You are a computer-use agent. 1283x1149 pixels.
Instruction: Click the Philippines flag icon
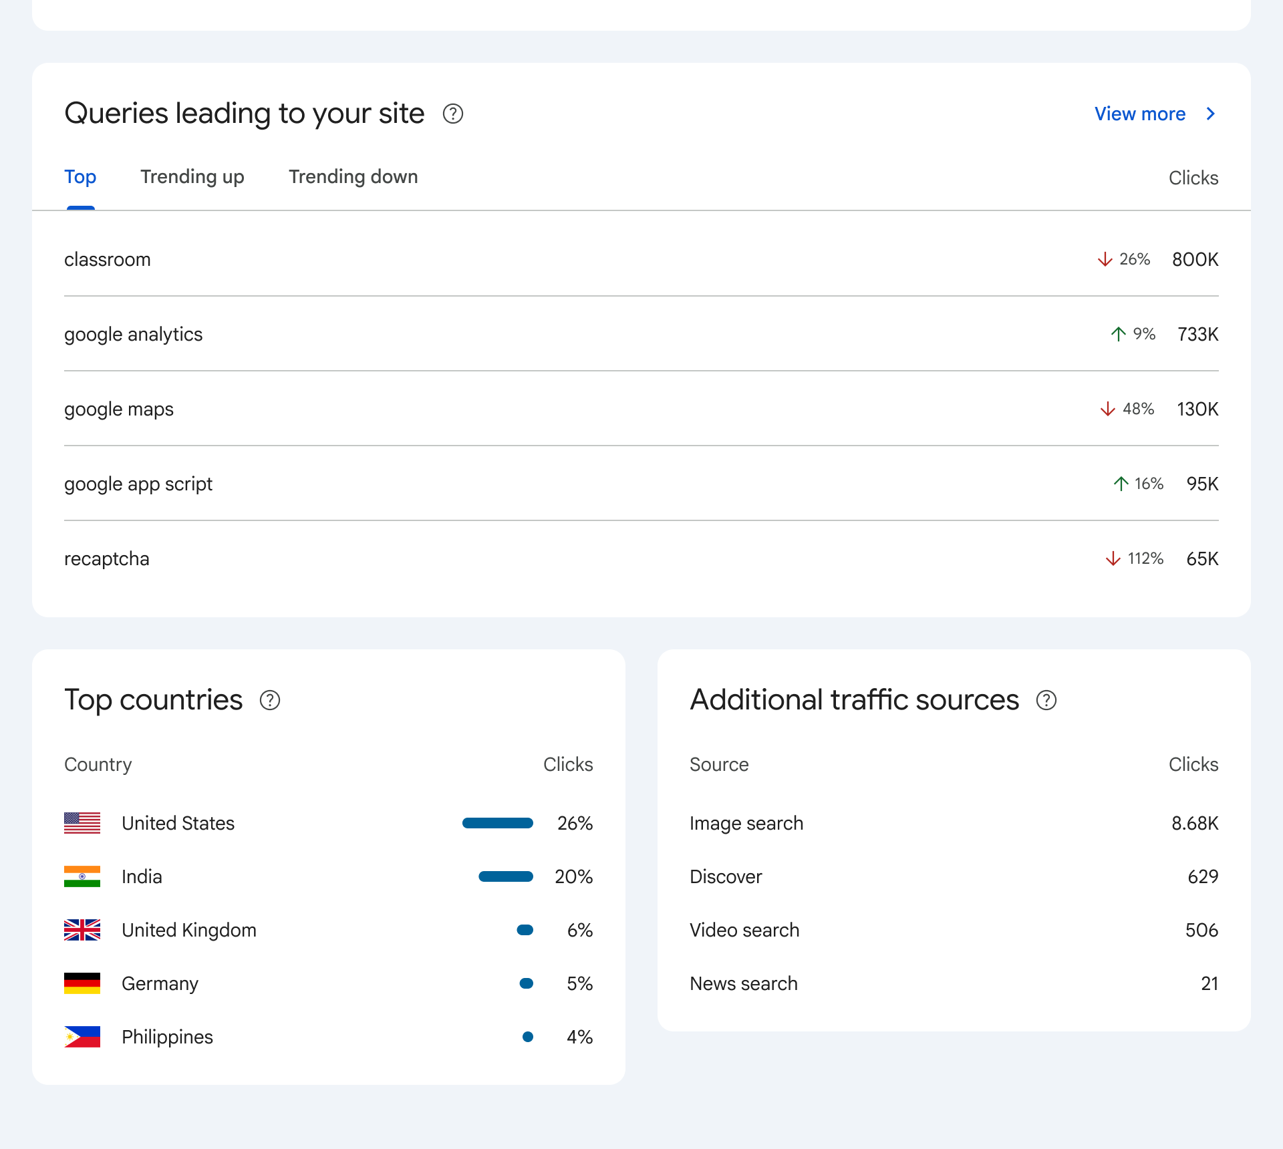pos(82,1037)
